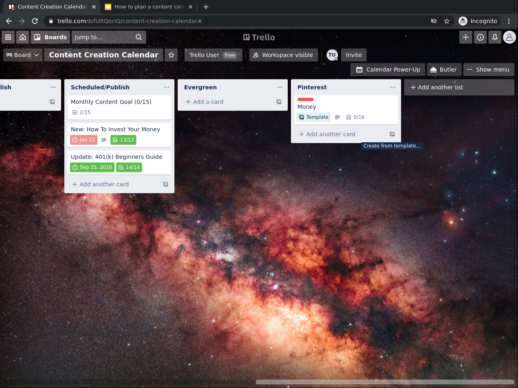Create from template in Pinterest list
518x388 pixels.
(x=392, y=134)
